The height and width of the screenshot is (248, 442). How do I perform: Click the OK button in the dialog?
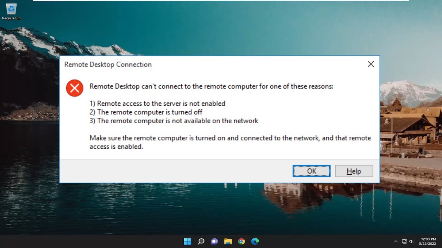(311, 171)
